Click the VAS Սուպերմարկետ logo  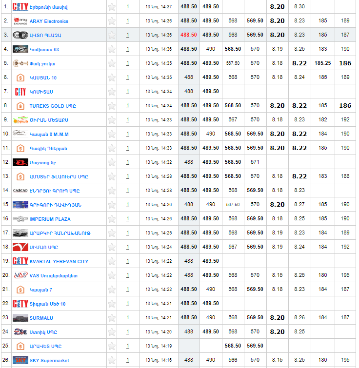coord(20,275)
